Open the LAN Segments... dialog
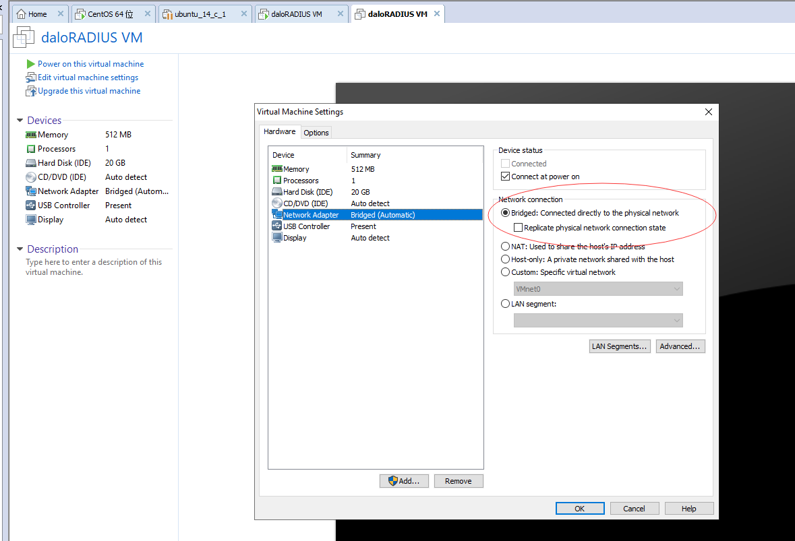The image size is (795, 541). 619,346
